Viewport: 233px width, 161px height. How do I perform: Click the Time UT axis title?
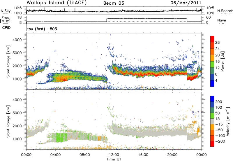(114, 159)
